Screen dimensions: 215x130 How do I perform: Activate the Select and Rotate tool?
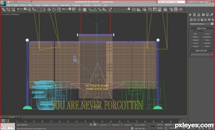pyautogui.click(x=54, y=9)
